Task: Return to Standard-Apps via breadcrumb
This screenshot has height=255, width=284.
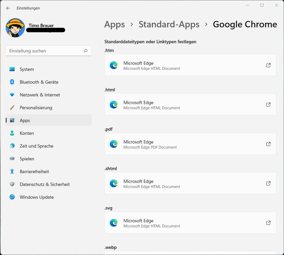Action: 169,24
